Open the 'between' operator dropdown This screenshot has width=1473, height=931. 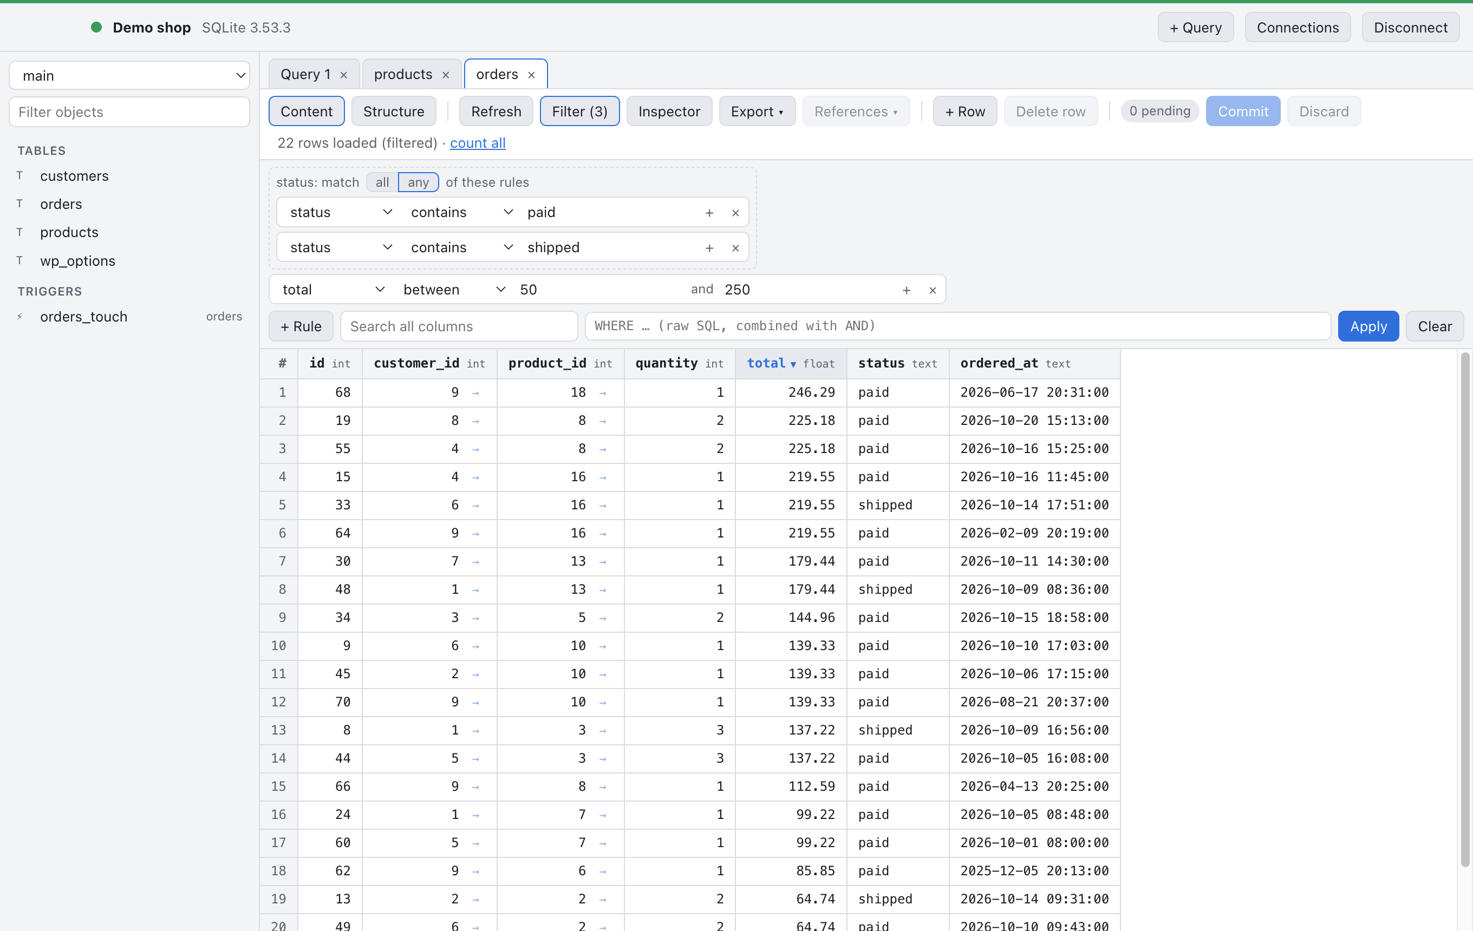(454, 289)
